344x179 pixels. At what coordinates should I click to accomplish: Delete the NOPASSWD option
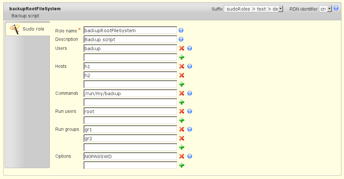181,157
